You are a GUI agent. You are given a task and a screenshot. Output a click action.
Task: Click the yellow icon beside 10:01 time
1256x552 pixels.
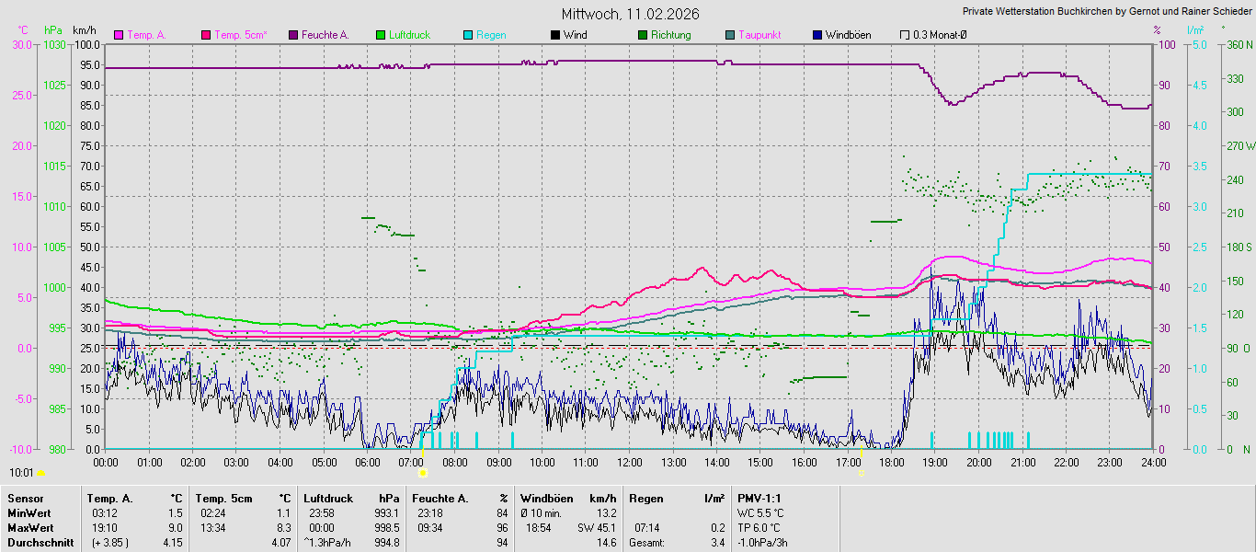tap(40, 473)
